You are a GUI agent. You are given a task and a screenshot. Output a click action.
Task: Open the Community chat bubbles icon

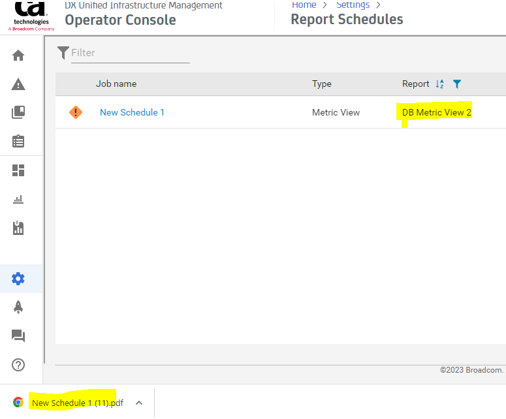pos(18,335)
